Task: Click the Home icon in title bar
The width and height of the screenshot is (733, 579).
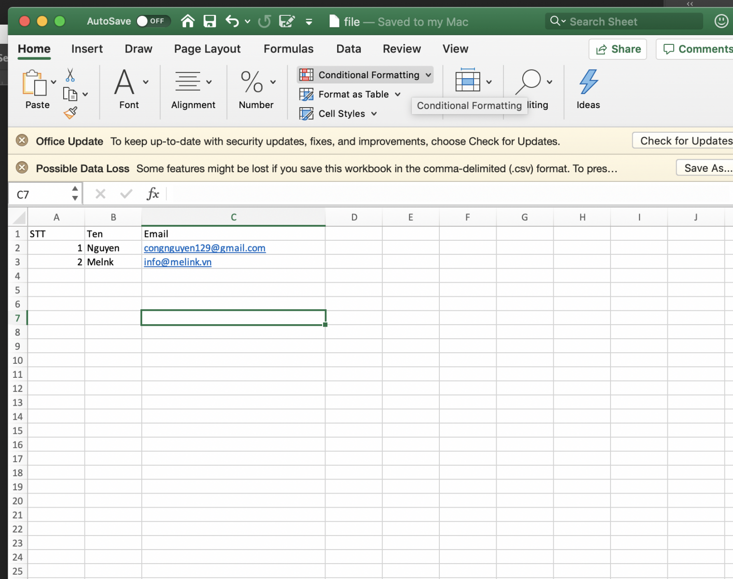Action: coord(188,21)
